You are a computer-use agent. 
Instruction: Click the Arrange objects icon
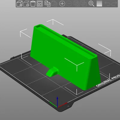(x=40, y=4)
